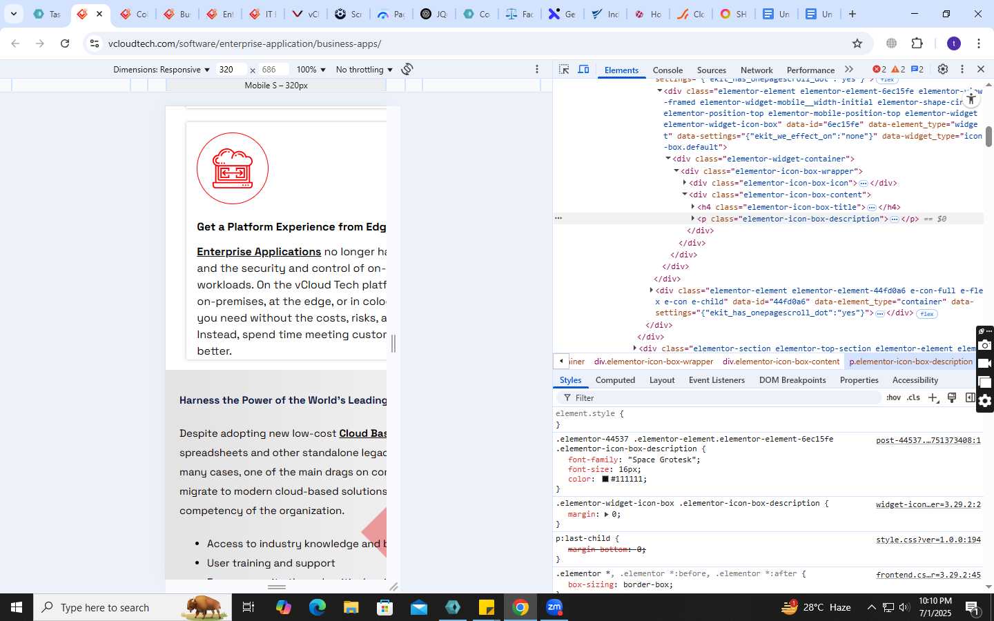Click the viewport width field showing 320

231,70
